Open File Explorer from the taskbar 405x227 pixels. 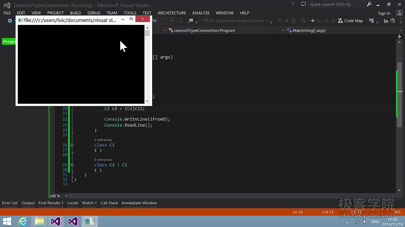[x=39, y=221]
